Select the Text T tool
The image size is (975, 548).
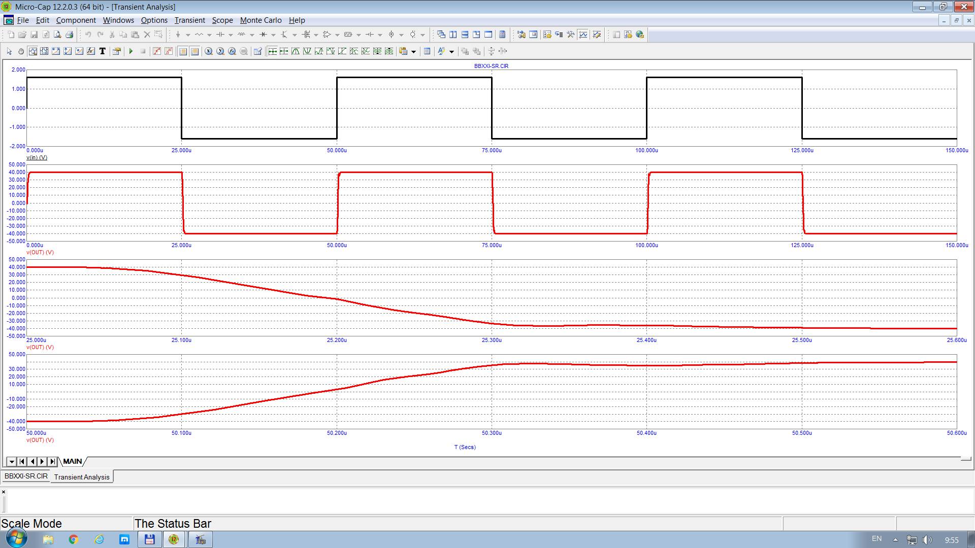tap(103, 51)
